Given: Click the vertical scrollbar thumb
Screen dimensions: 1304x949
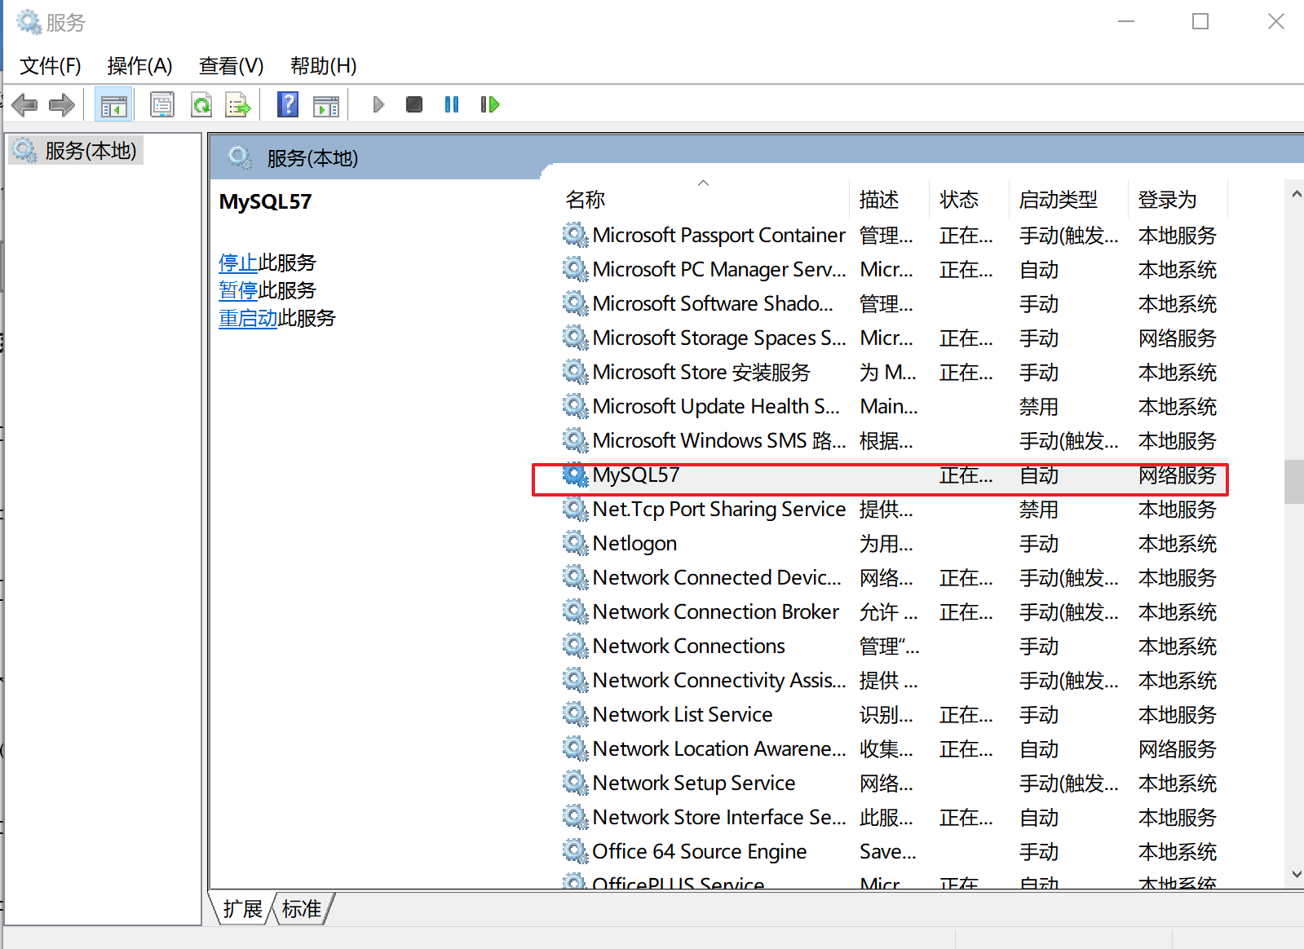Looking at the screenshot, I should pos(1294,482).
